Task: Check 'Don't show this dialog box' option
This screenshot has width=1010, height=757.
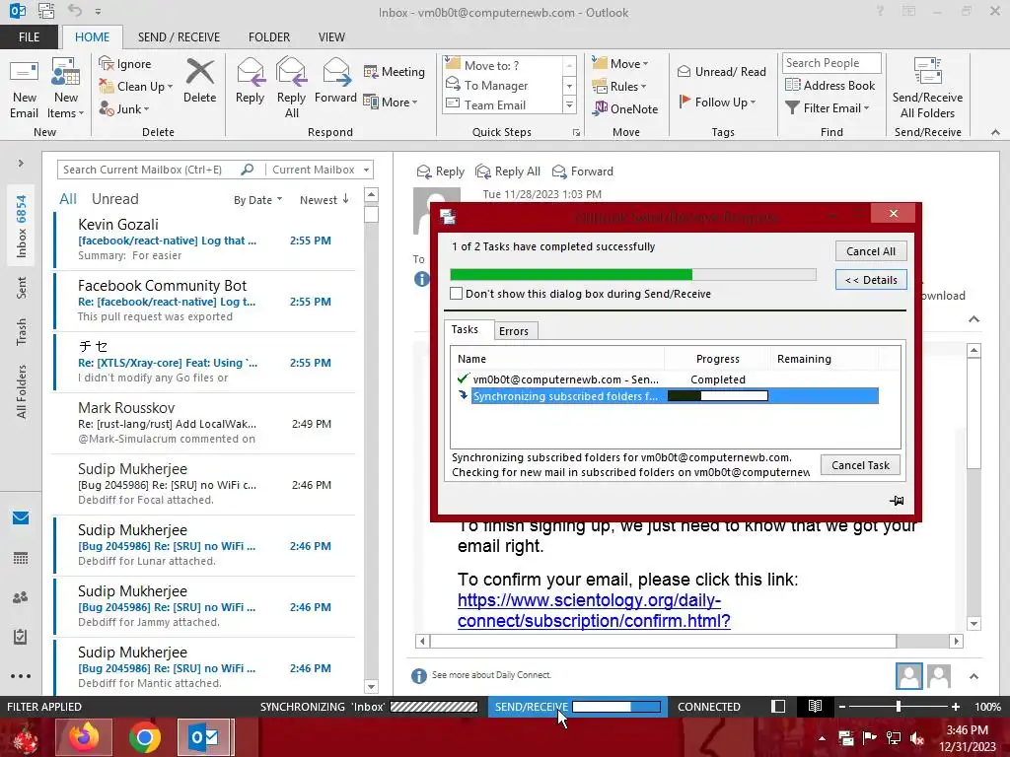Action: click(456, 294)
